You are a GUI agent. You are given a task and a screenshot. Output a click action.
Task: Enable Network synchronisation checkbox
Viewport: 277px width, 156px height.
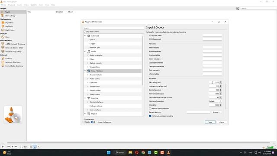tap(150, 108)
